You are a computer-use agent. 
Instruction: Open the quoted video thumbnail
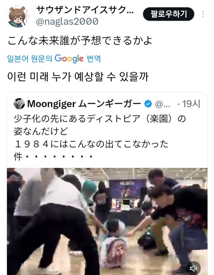107,221
